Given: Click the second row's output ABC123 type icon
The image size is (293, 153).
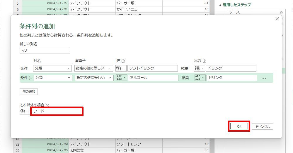Looking at the screenshot, I should (x=200, y=78).
